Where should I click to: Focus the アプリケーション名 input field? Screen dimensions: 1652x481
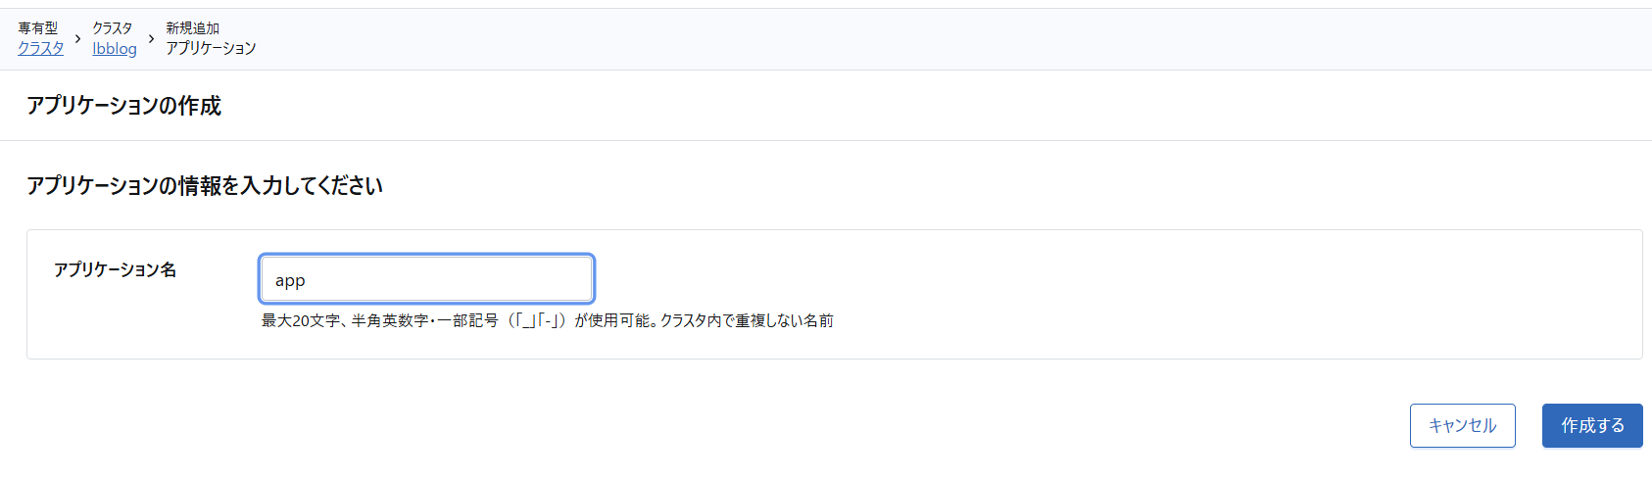pyautogui.click(x=426, y=279)
